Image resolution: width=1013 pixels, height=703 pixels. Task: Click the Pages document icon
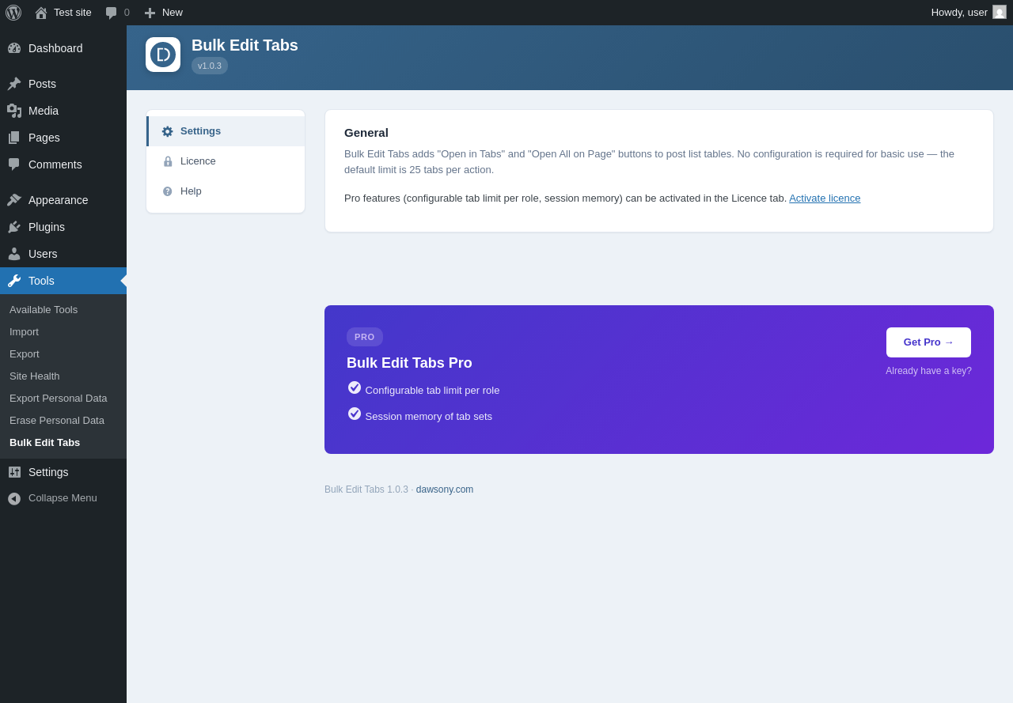(14, 138)
